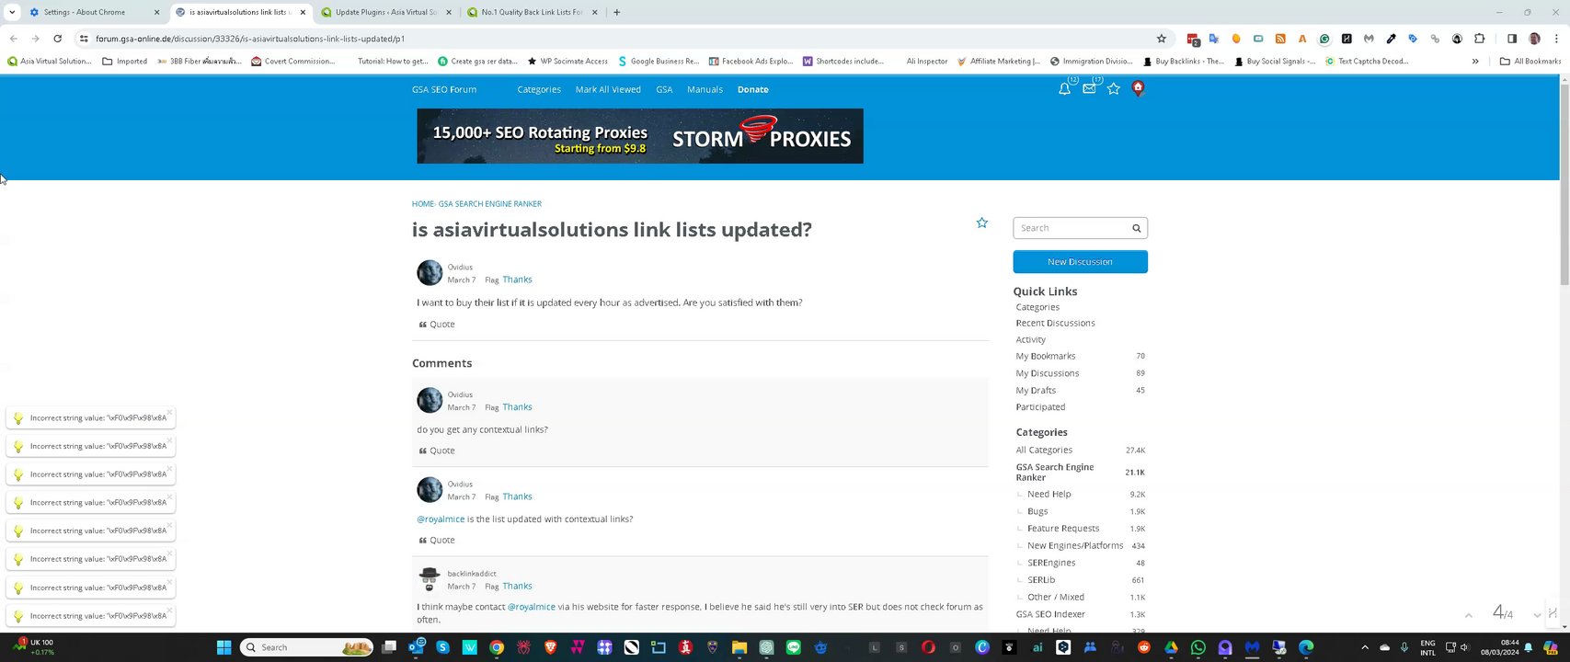
Task: Click the search magnifier icon in forum search box
Action: pyautogui.click(x=1136, y=228)
